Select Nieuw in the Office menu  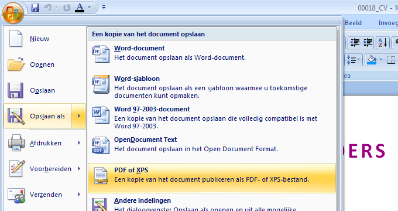tap(45, 39)
